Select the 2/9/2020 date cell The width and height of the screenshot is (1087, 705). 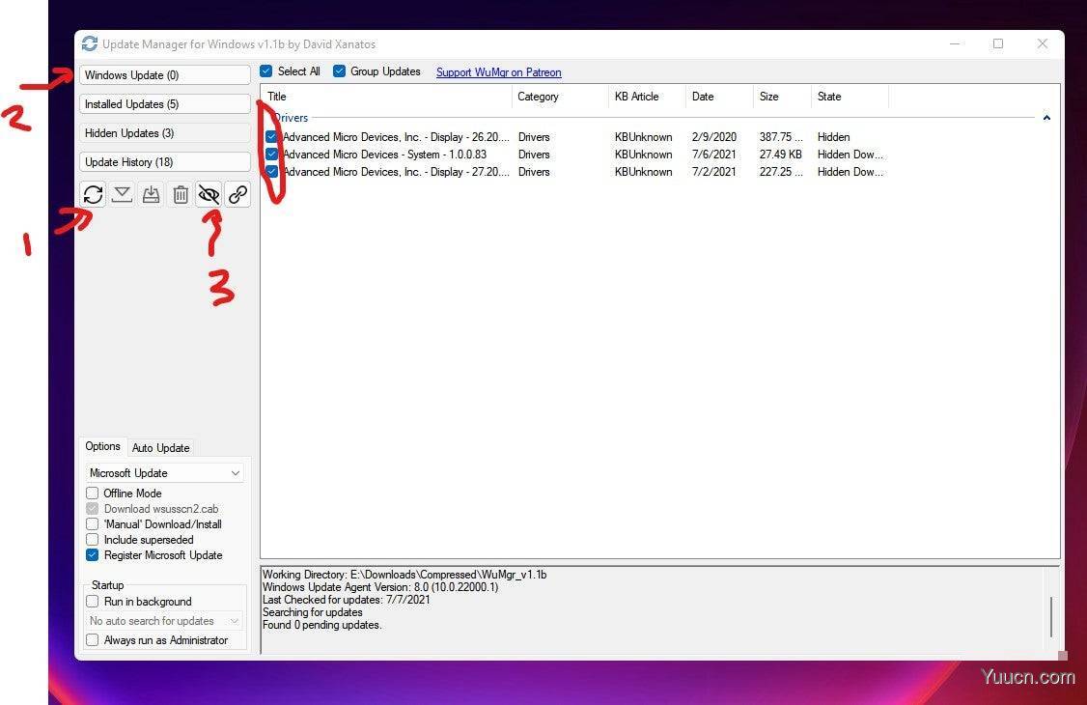click(714, 137)
